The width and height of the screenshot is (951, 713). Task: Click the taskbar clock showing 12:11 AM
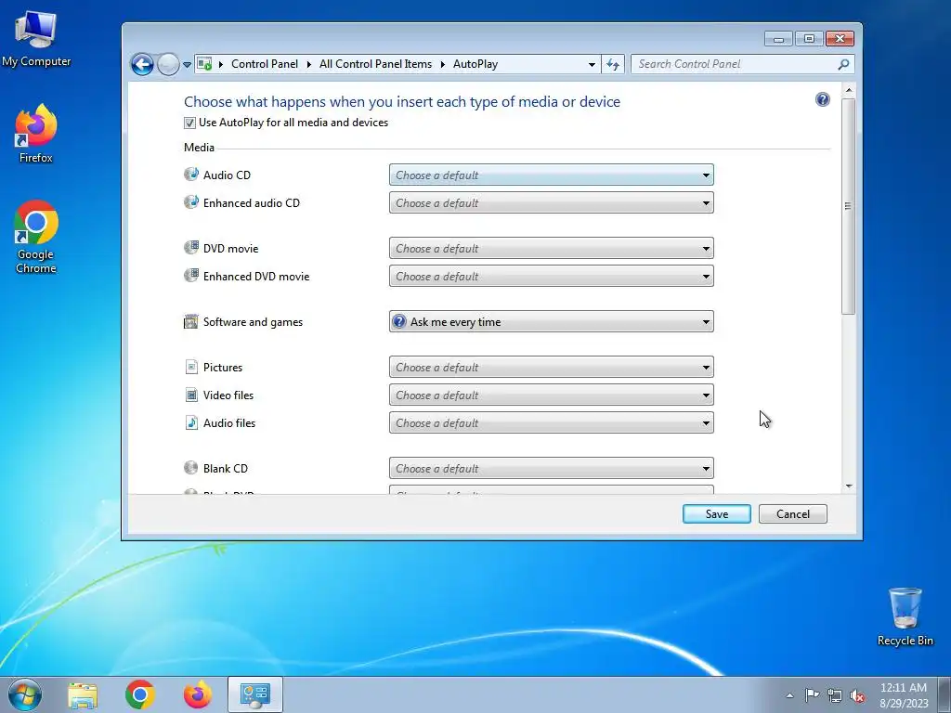904,694
